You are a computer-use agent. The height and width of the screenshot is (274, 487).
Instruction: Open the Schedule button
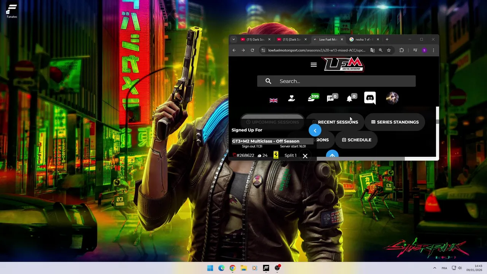coord(356,140)
